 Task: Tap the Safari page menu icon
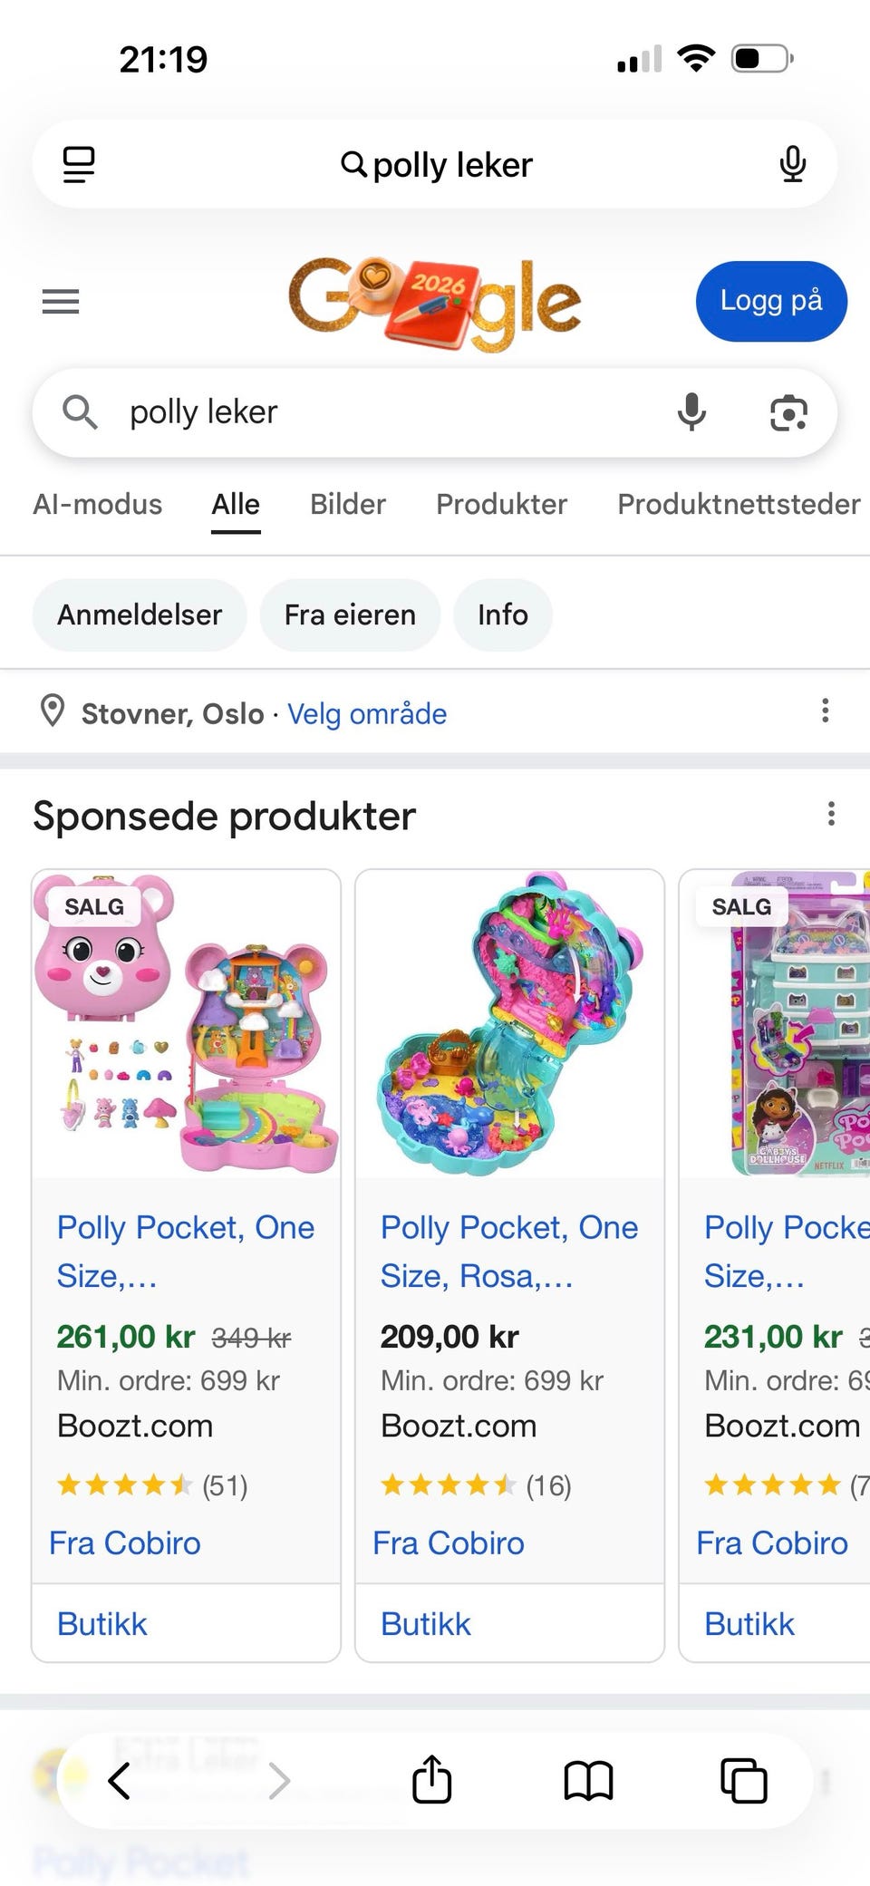pyautogui.click(x=79, y=165)
